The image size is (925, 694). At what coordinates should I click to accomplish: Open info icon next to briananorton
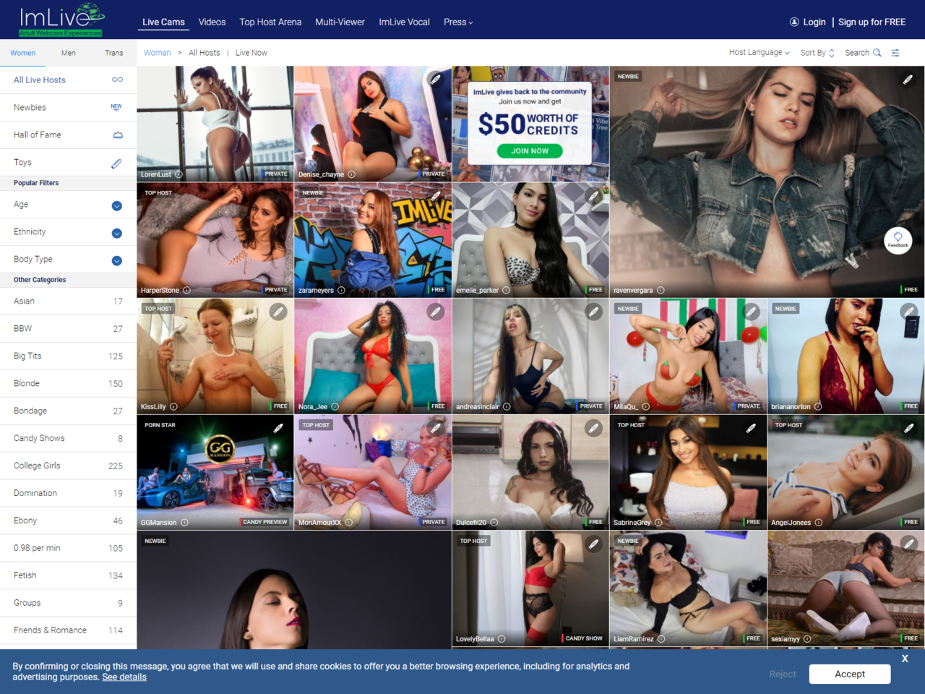(818, 407)
